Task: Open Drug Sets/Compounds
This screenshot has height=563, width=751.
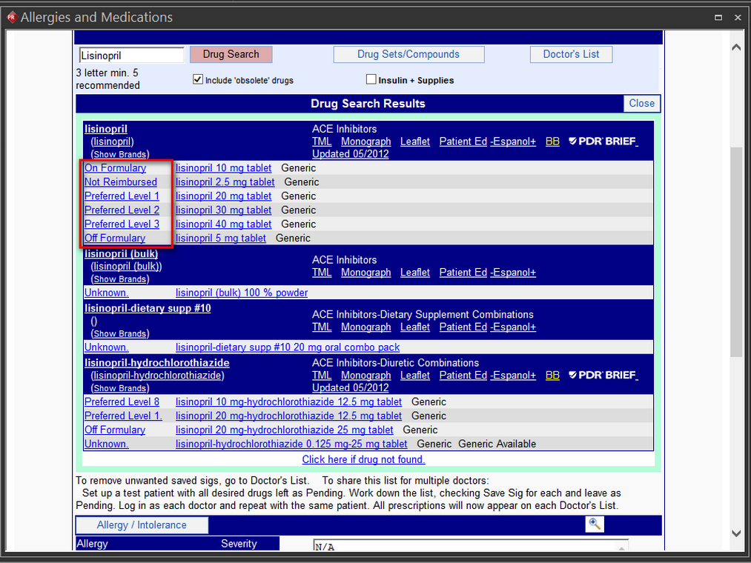Action: pos(408,54)
